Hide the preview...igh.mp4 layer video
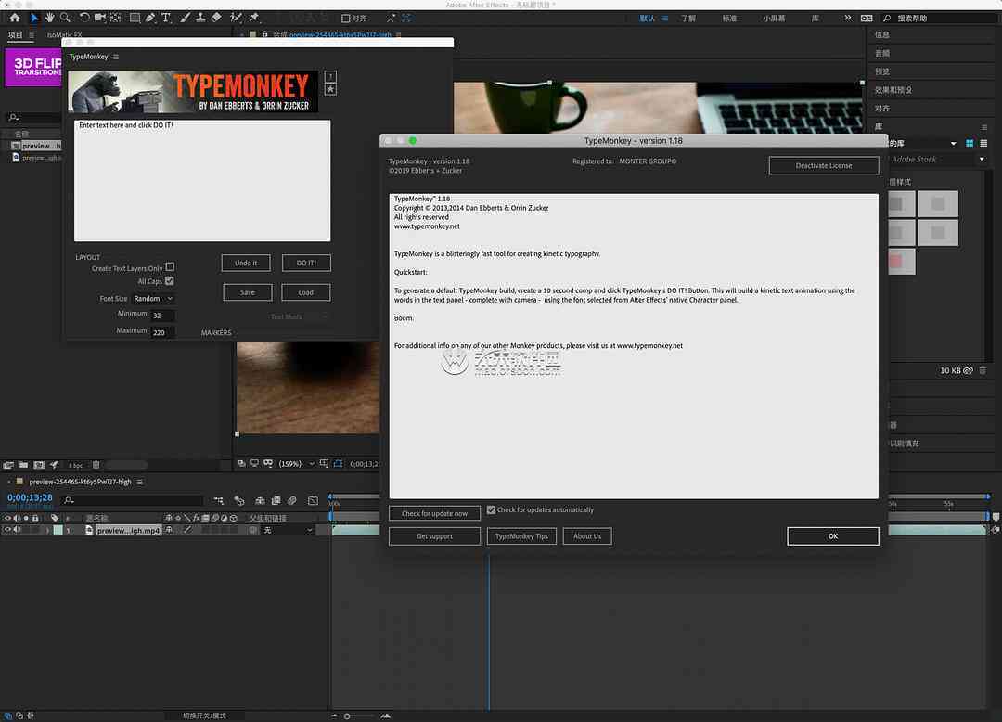The width and height of the screenshot is (1002, 722). click(7, 530)
